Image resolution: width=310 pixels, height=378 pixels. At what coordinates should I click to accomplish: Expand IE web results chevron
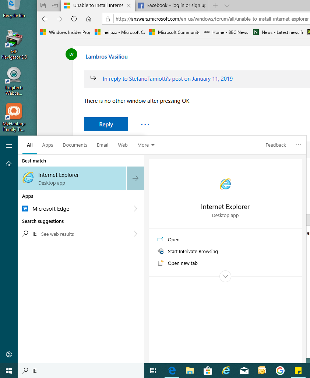[135, 234]
